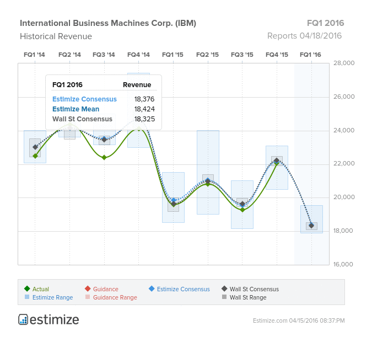Click the Historical Revenue subtitle
This screenshot has width=372, height=342.
point(56,36)
